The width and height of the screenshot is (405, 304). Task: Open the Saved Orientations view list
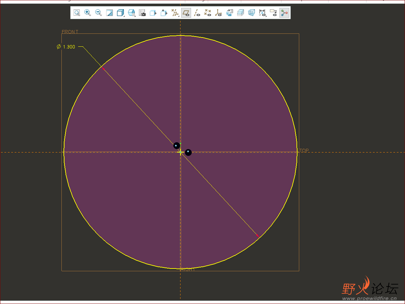pos(131,13)
